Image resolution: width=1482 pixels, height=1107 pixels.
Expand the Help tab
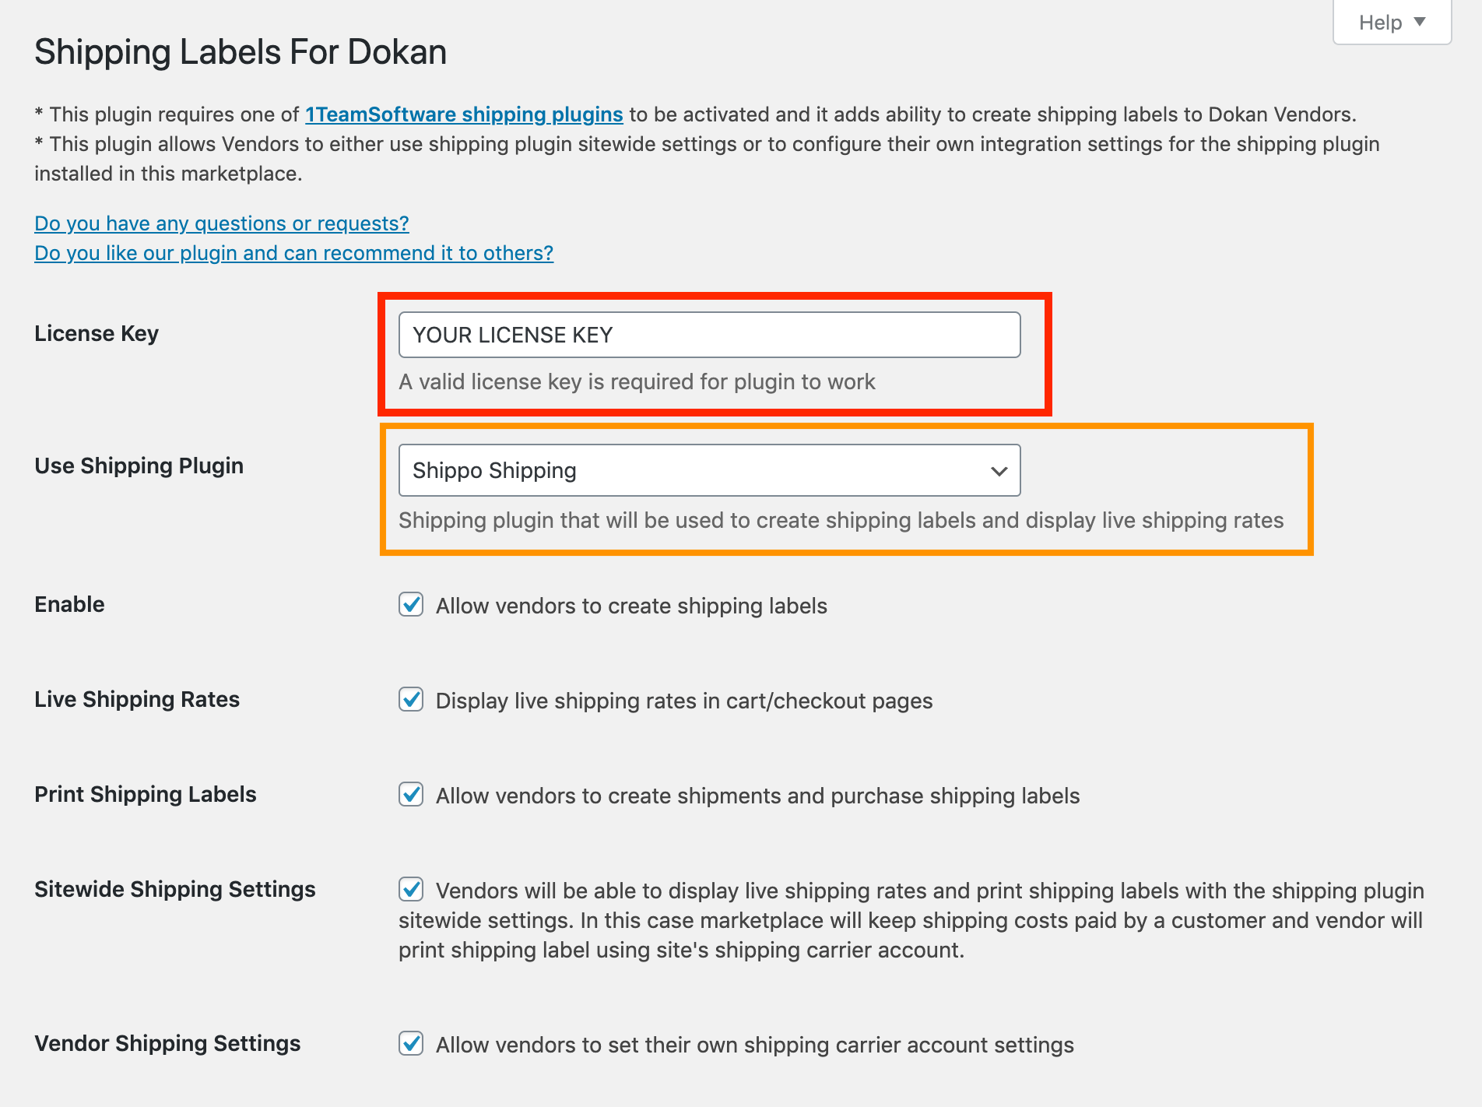click(1380, 23)
